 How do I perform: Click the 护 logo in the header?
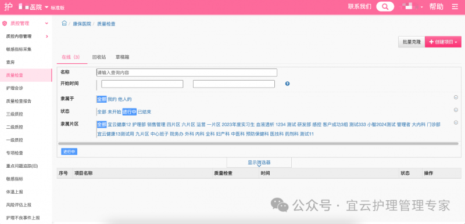point(8,7)
